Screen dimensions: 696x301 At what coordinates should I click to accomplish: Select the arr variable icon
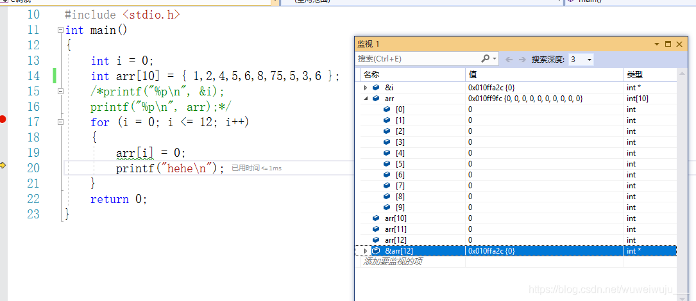point(376,99)
